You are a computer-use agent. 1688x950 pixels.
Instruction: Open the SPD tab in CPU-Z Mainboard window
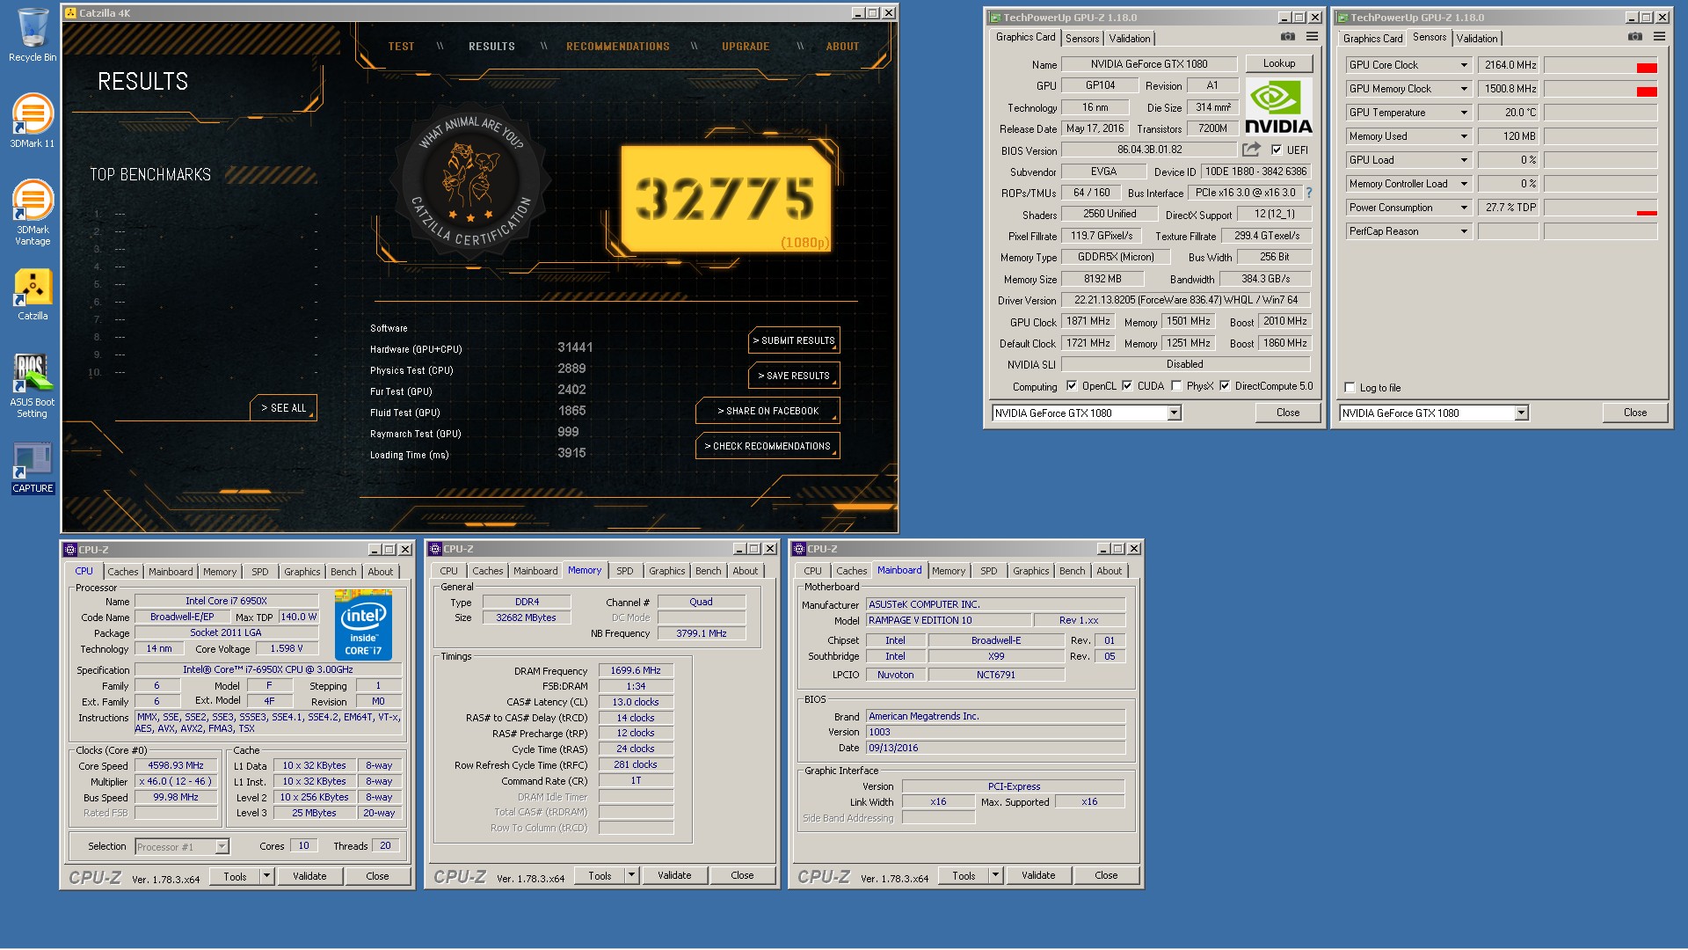click(988, 571)
